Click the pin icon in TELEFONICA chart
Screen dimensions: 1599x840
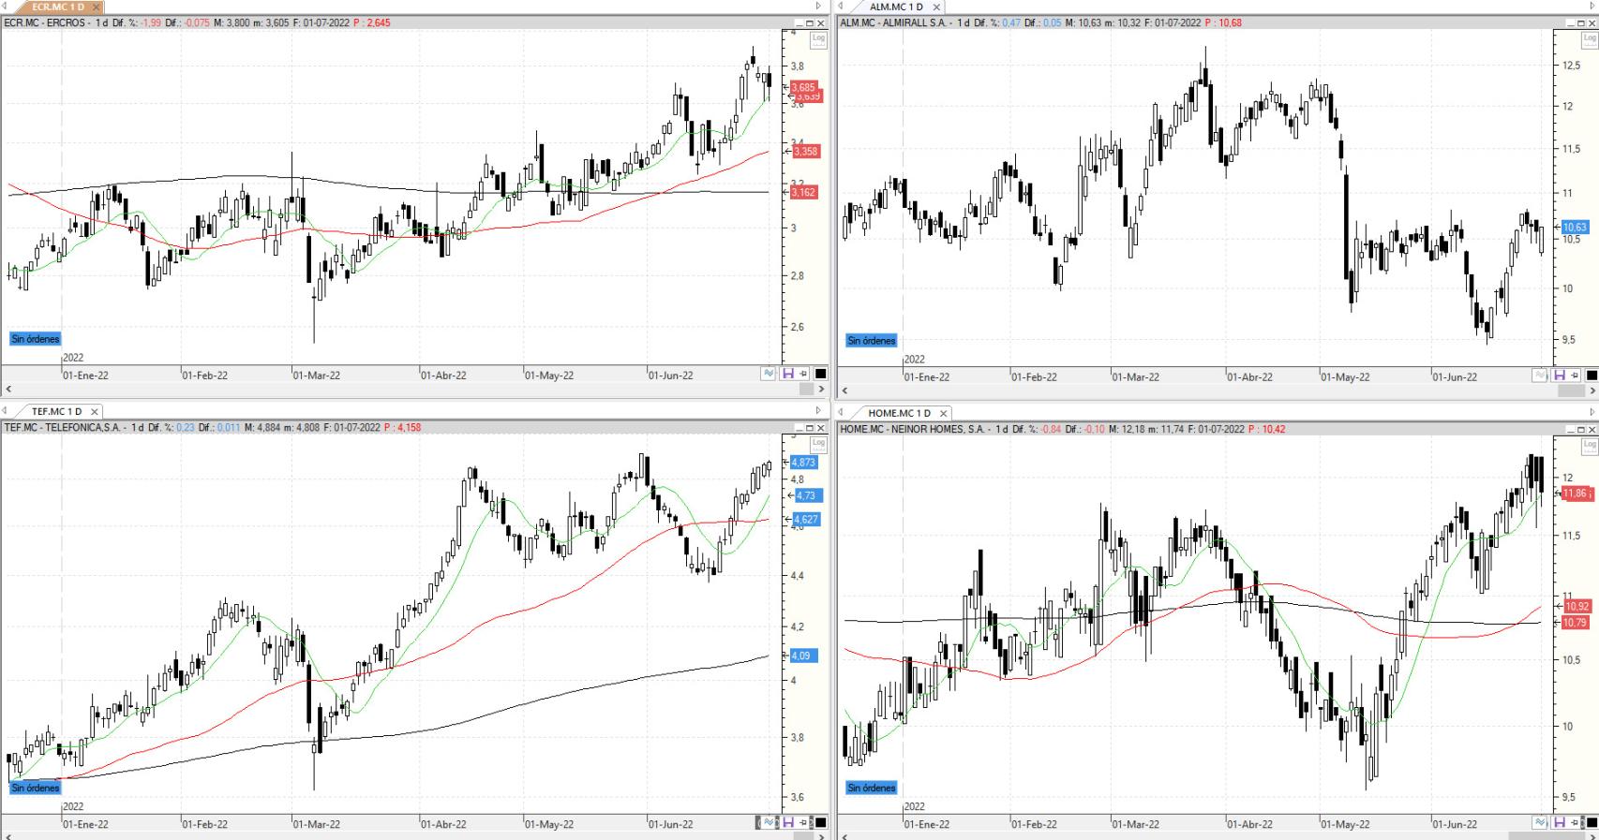click(x=803, y=822)
